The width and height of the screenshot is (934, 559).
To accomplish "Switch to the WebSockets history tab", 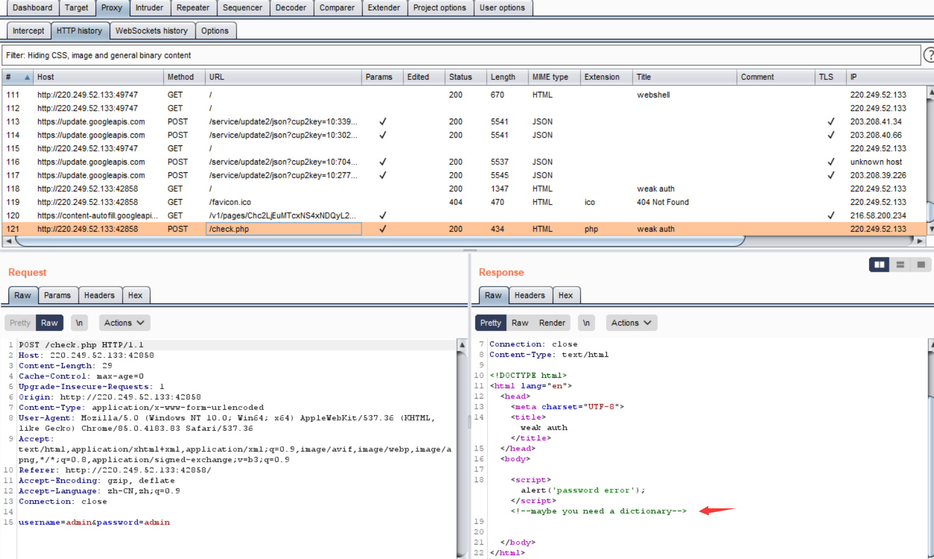I will [151, 31].
